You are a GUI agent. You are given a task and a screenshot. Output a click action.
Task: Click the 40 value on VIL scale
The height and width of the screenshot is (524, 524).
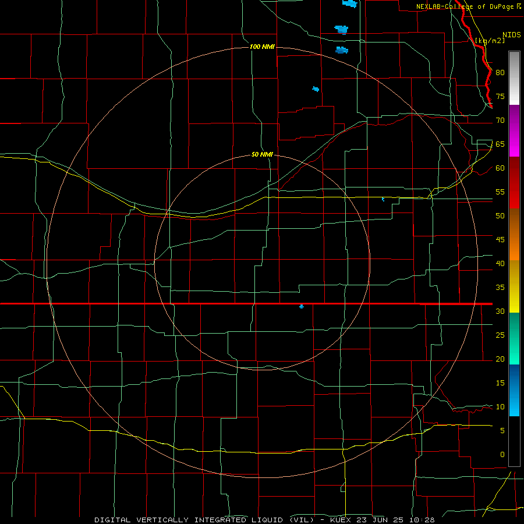tap(500, 263)
